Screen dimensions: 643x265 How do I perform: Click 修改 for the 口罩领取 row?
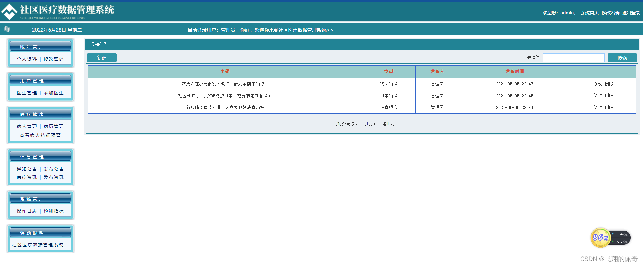pyautogui.click(x=598, y=95)
